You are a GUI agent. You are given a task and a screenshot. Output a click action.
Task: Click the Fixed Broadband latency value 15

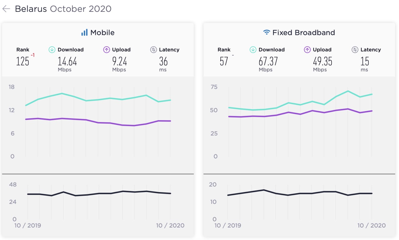(x=365, y=61)
